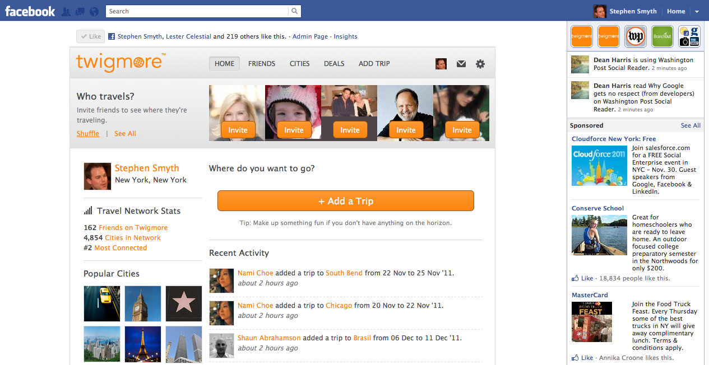Click the search magnifier button
The height and width of the screenshot is (365, 709).
(x=294, y=11)
